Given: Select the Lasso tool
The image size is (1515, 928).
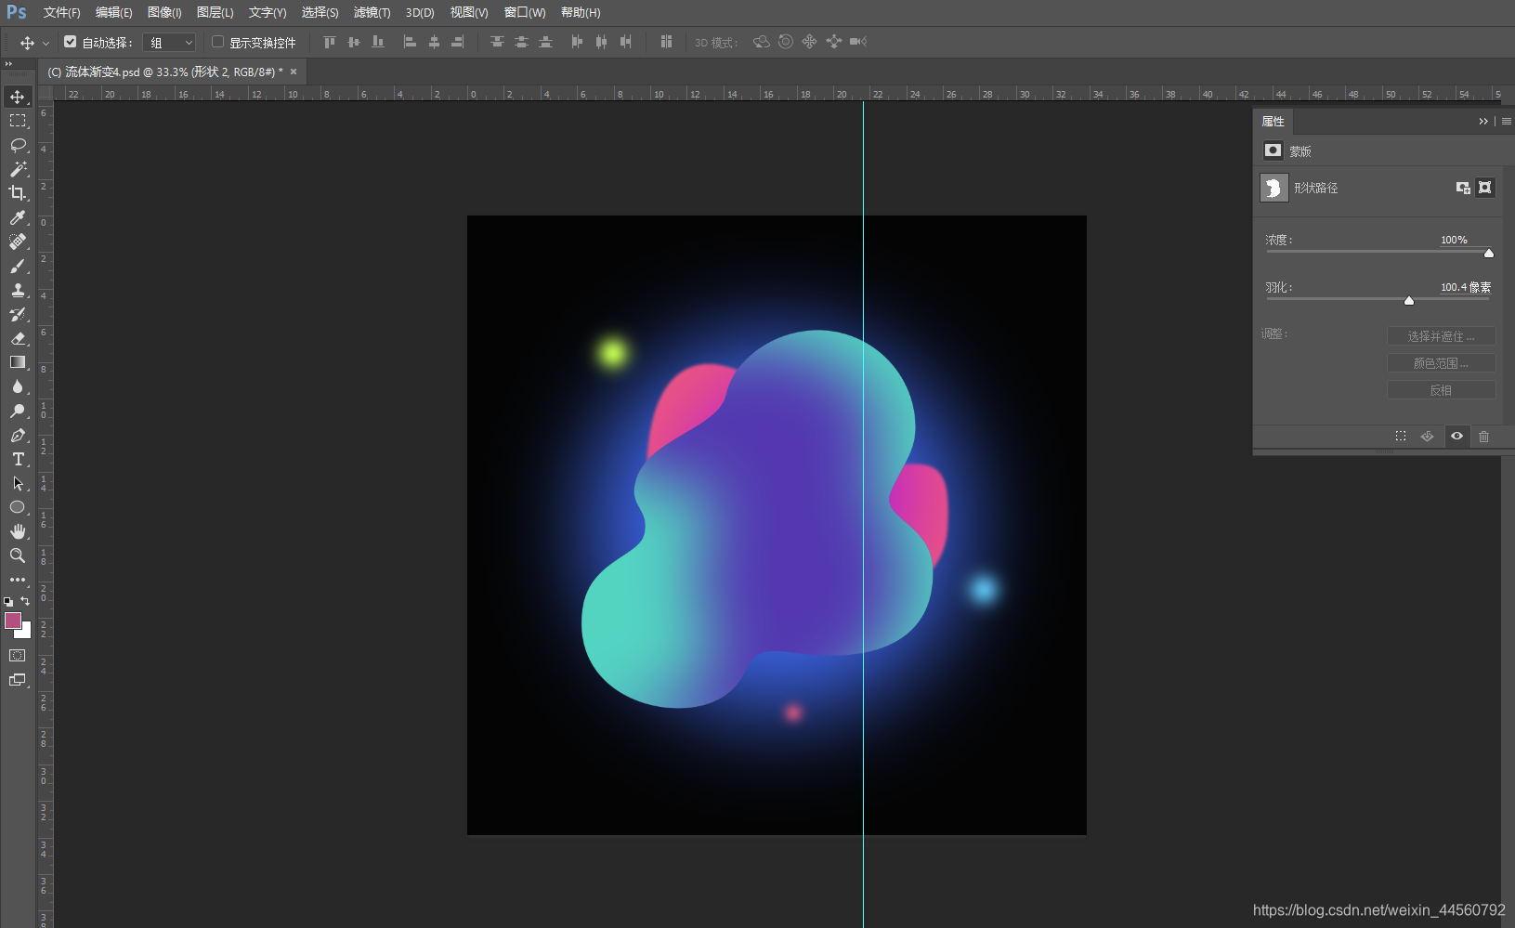Looking at the screenshot, I should pyautogui.click(x=18, y=145).
